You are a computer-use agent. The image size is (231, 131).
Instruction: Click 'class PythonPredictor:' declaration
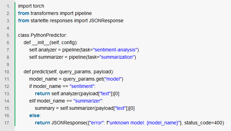(x=42, y=35)
